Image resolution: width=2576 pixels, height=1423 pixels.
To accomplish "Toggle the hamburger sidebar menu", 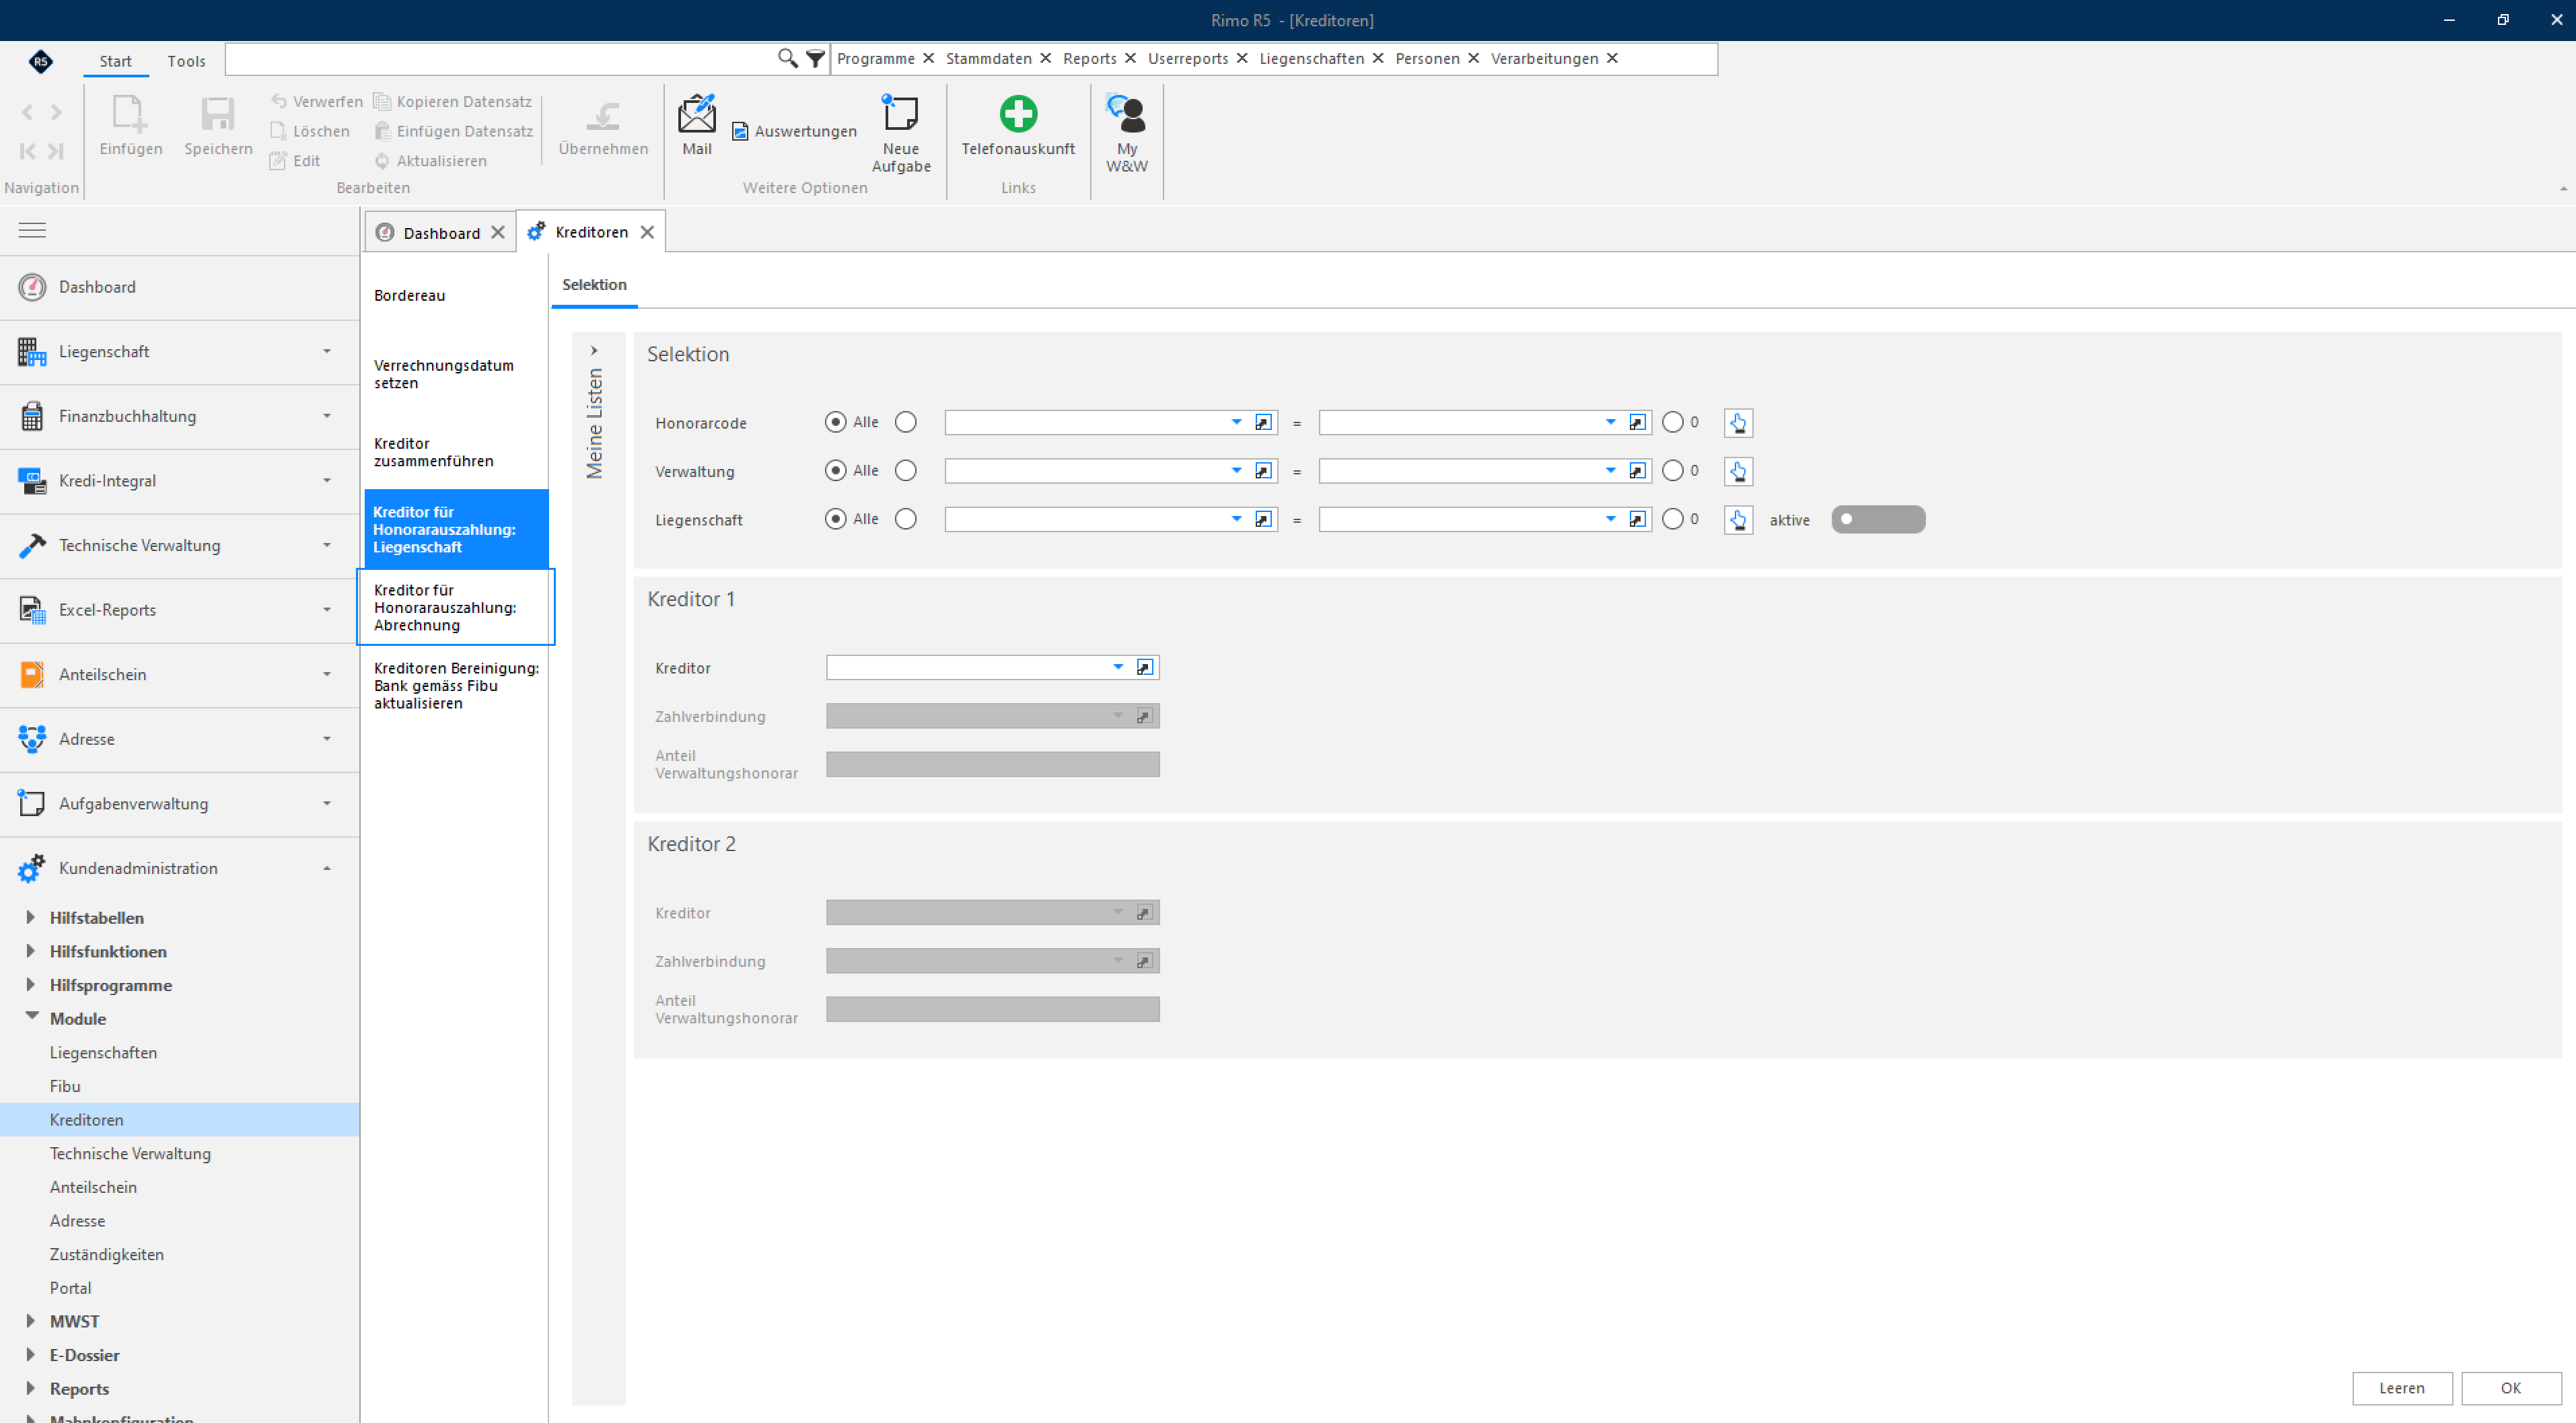I will tap(32, 230).
